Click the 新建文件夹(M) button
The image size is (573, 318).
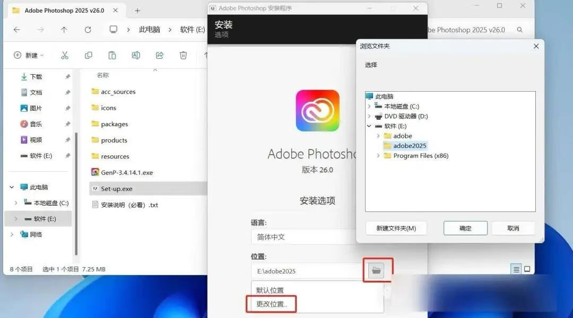pos(396,228)
